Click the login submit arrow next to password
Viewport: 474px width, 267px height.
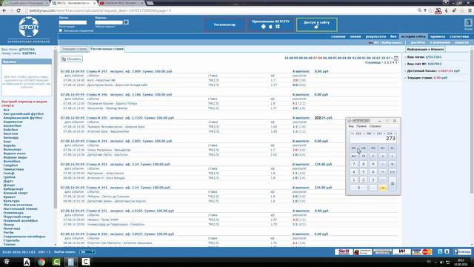click(126, 22)
